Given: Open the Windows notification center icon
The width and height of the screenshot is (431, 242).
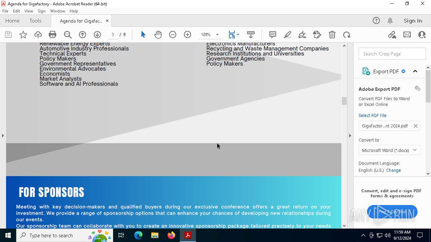Looking at the screenshot, I should click(x=420, y=235).
